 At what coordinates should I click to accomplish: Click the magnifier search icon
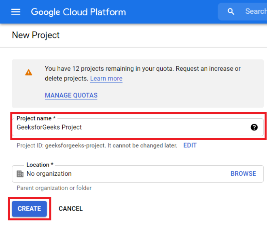[x=231, y=12]
